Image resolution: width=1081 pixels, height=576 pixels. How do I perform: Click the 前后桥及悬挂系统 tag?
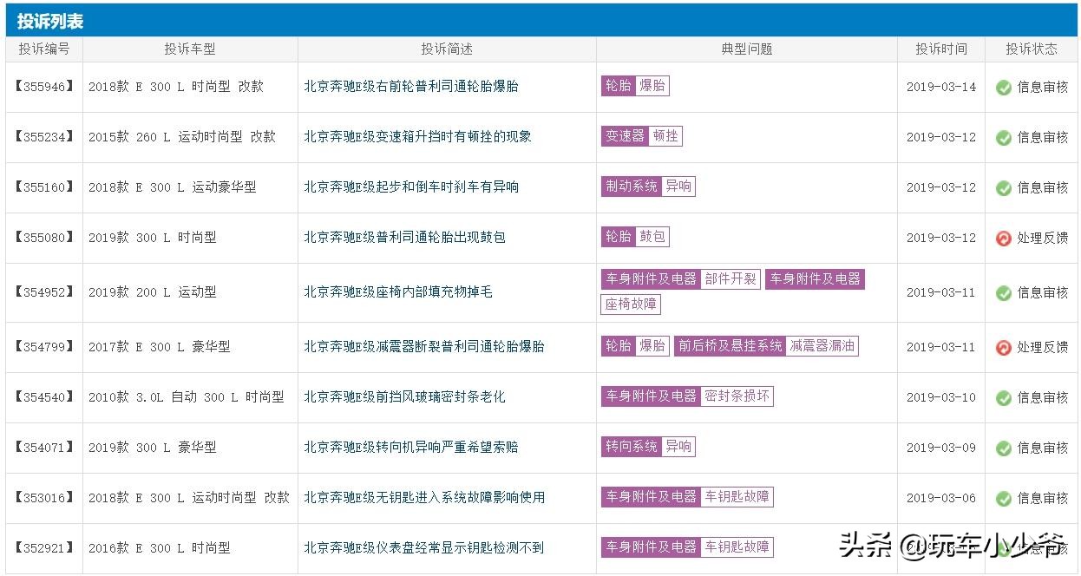(x=730, y=346)
